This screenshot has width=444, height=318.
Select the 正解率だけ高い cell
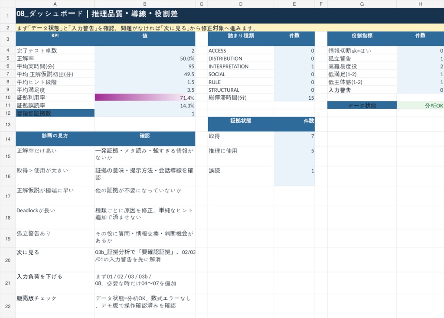55,156
